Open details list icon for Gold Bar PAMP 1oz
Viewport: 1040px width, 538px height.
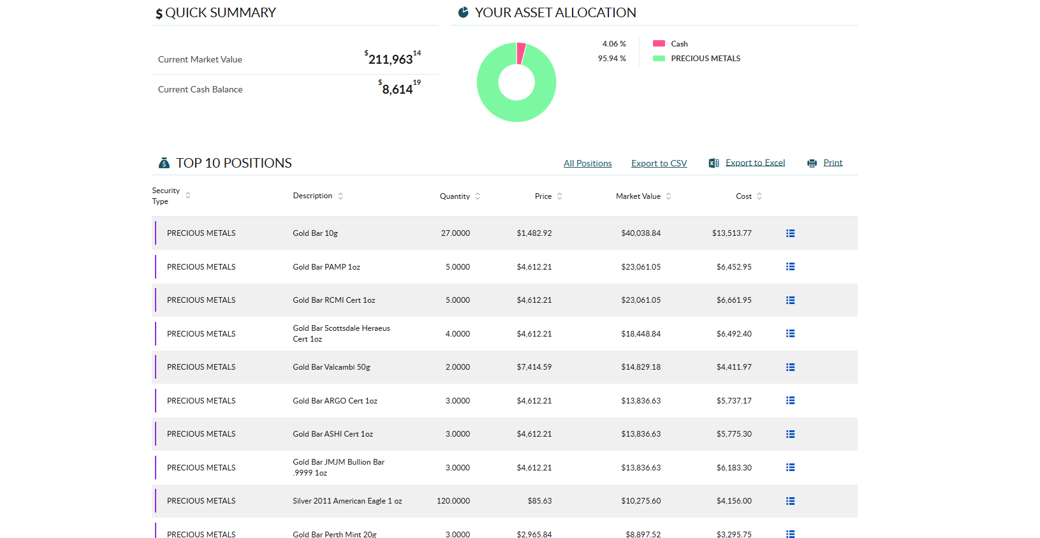pos(790,266)
